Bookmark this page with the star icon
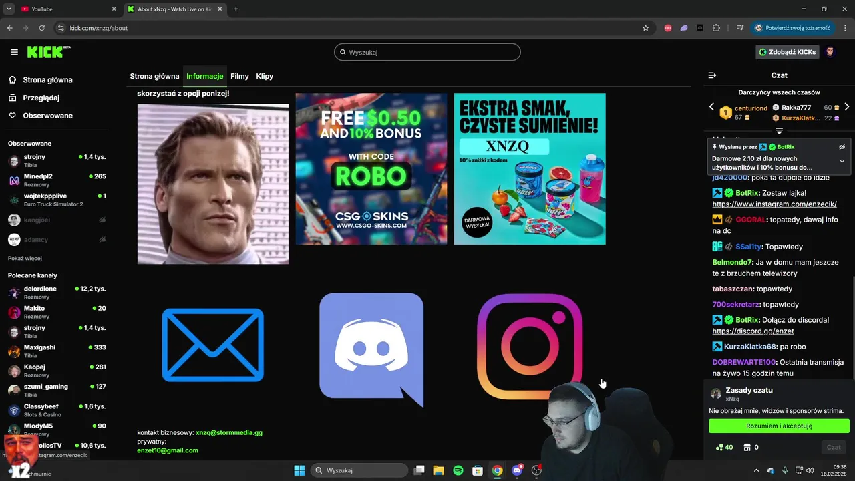855x481 pixels. [x=645, y=28]
